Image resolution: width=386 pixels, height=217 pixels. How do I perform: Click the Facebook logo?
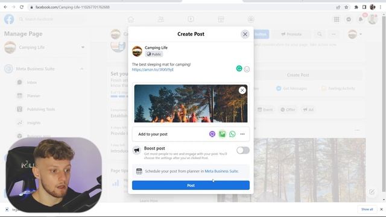coord(9,19)
